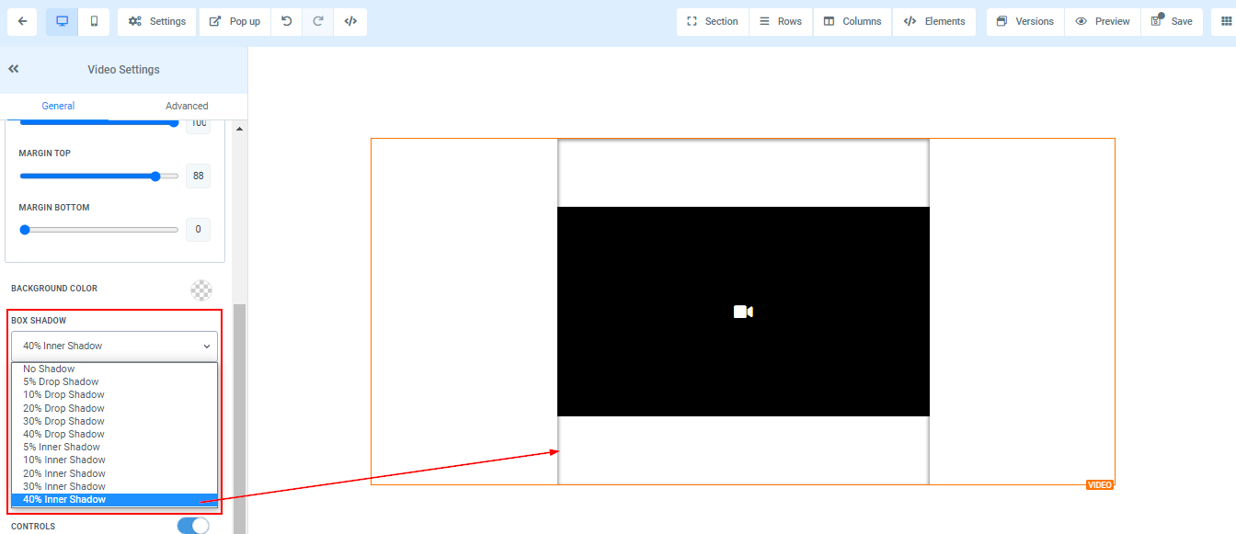Open the code editor icon

tap(350, 22)
